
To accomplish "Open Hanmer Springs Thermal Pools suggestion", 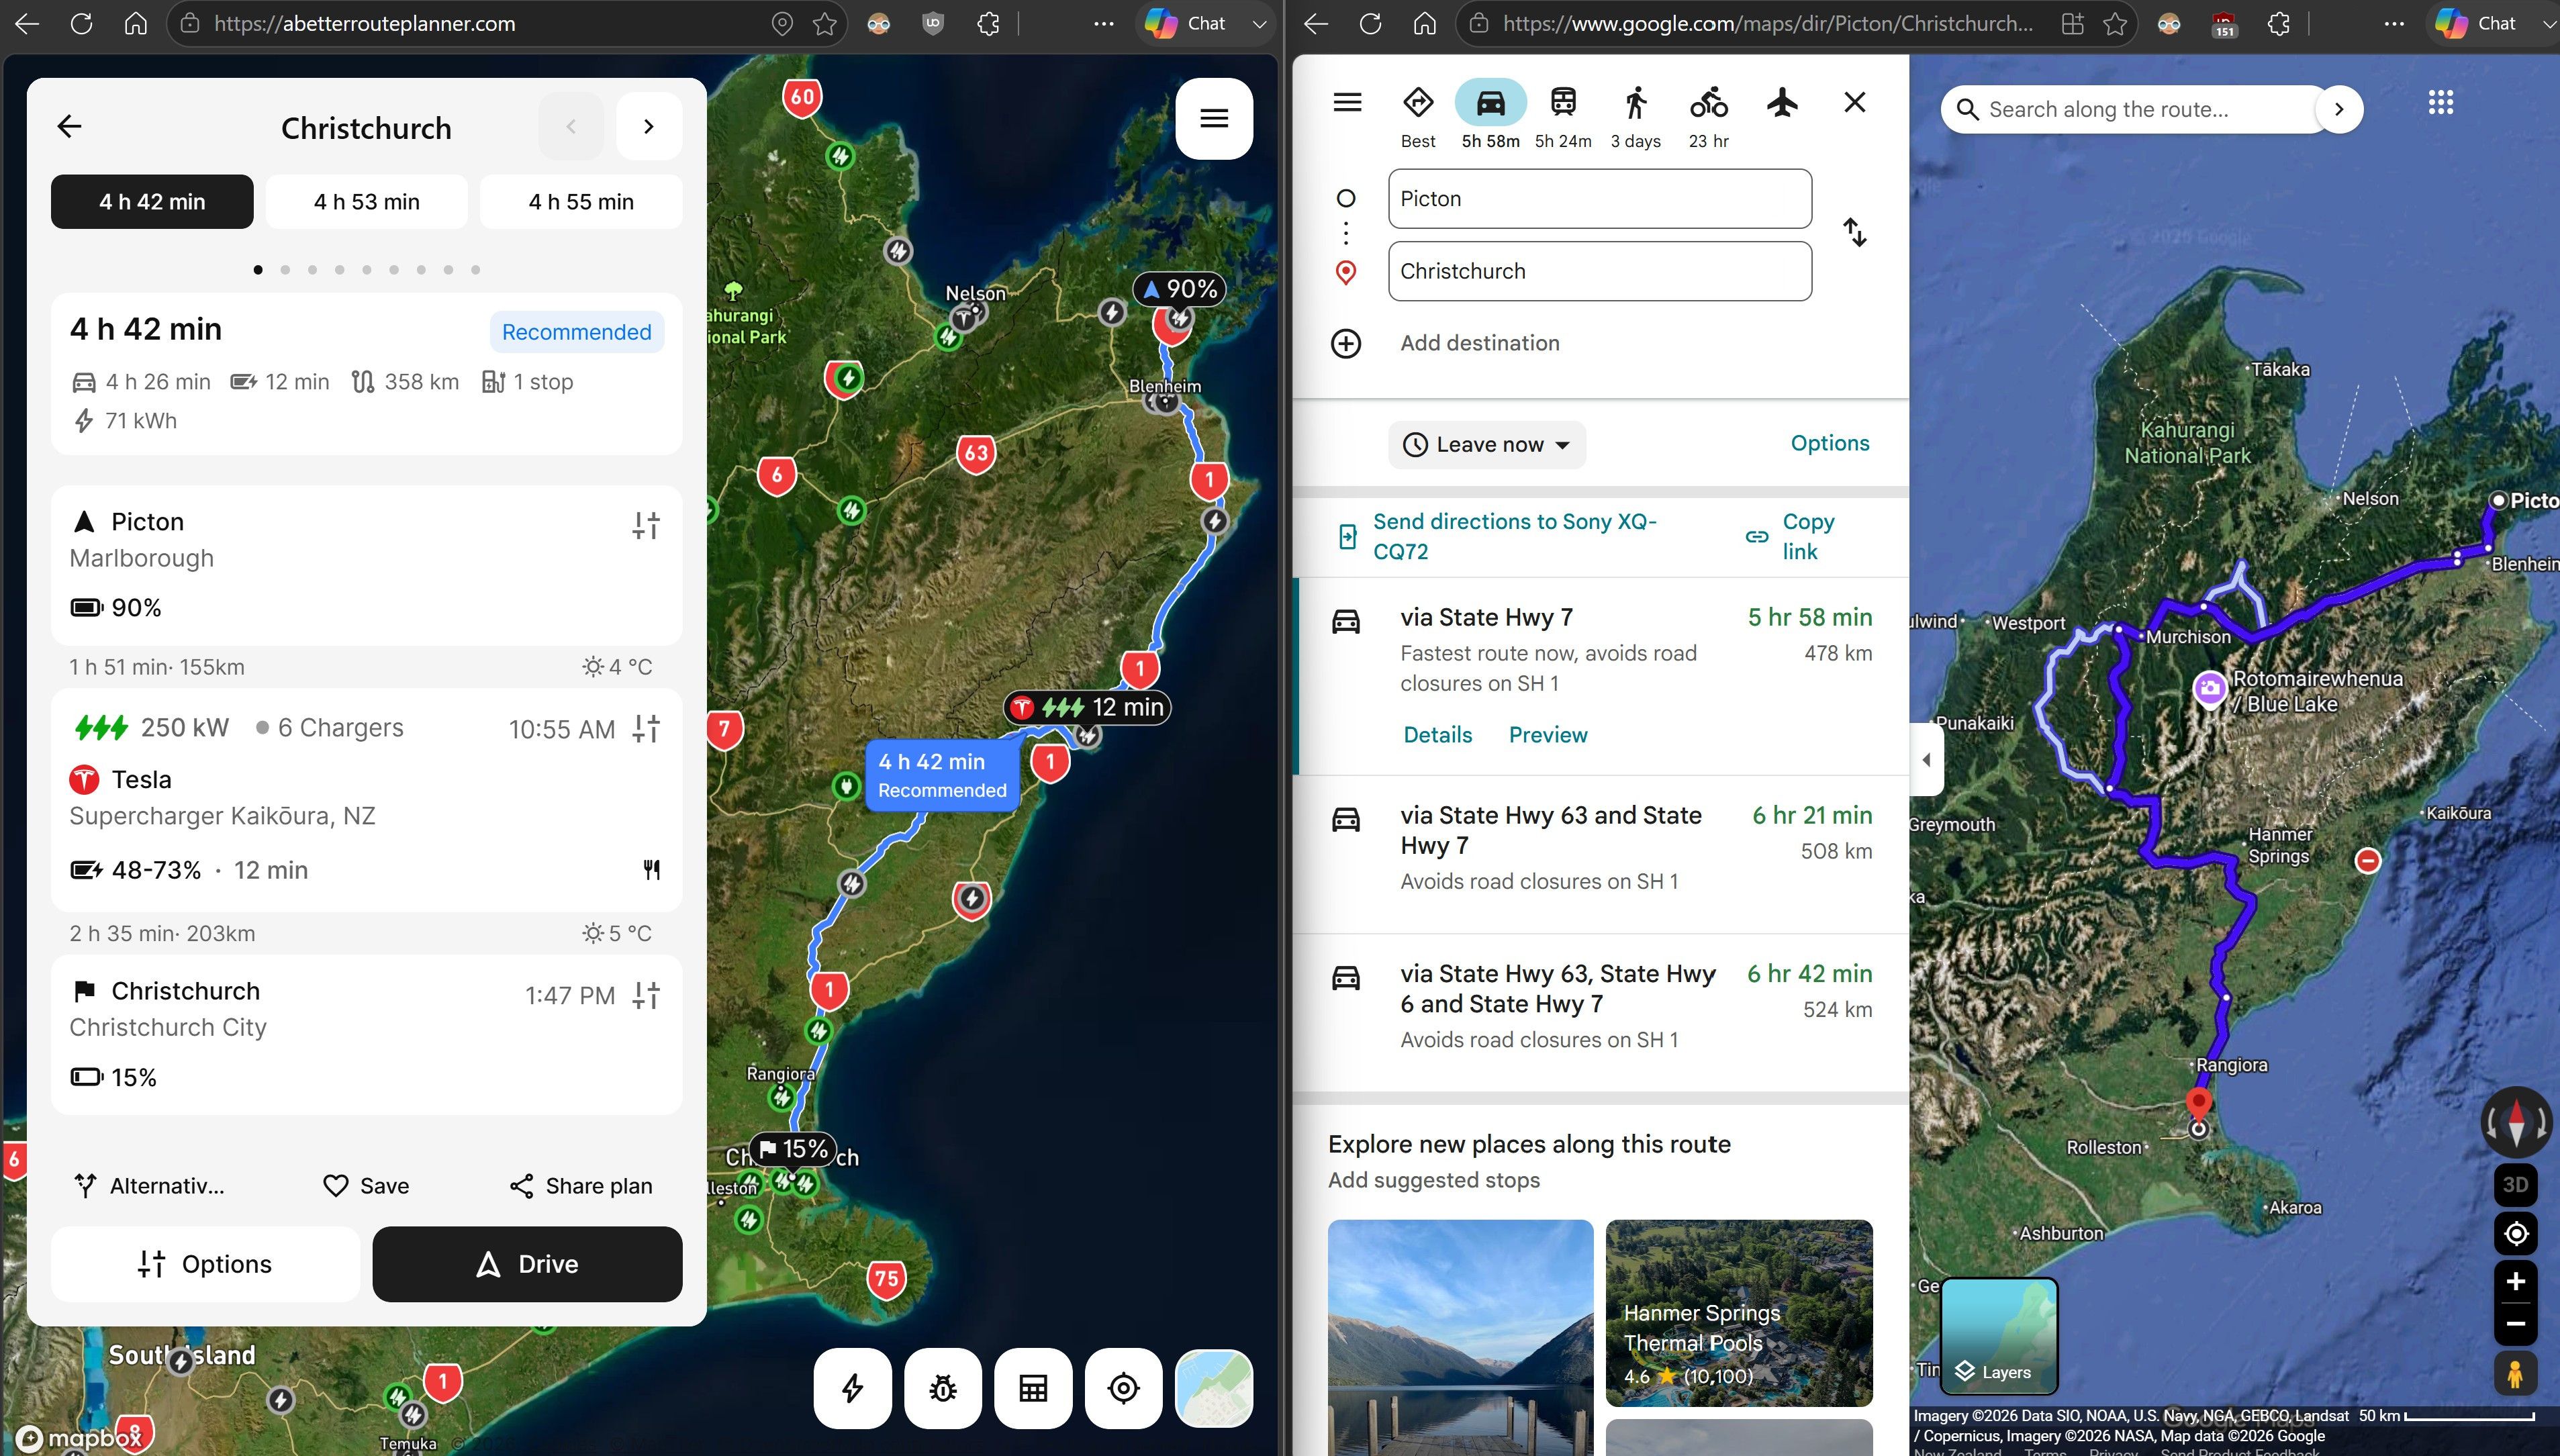I will (1739, 1313).
